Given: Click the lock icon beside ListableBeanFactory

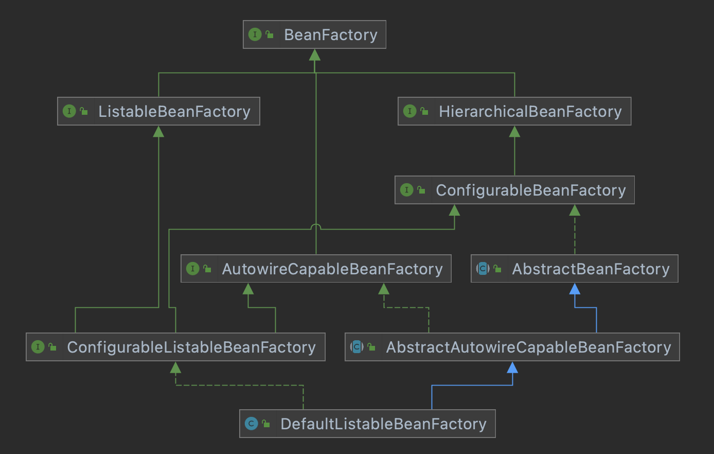Looking at the screenshot, I should [84, 111].
